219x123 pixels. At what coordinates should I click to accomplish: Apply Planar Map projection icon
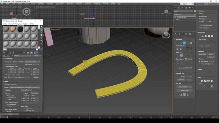click(202, 36)
